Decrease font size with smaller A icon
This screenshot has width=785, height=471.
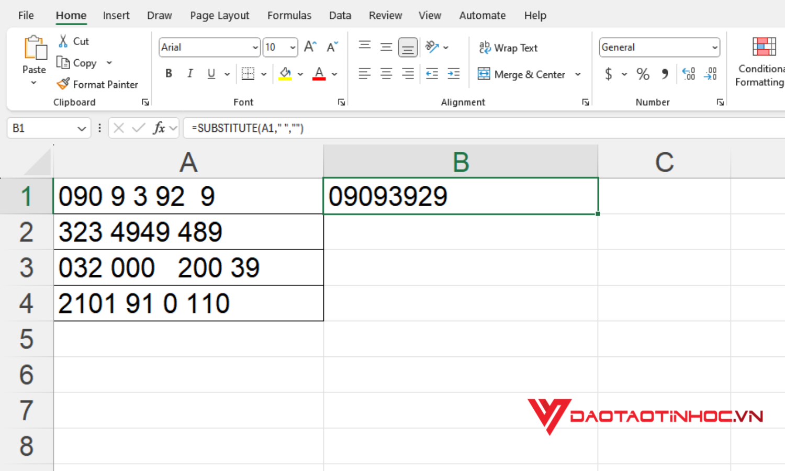coord(332,47)
